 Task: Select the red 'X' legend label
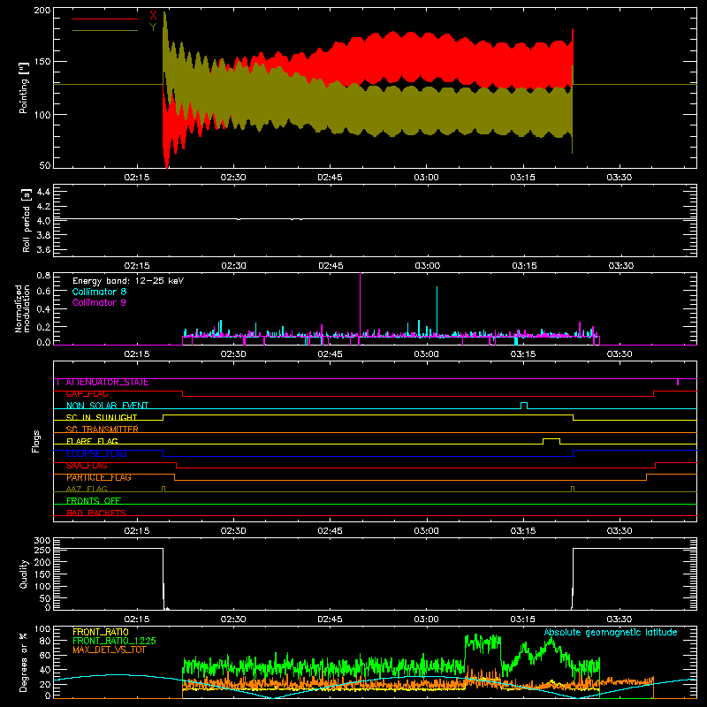tap(153, 15)
